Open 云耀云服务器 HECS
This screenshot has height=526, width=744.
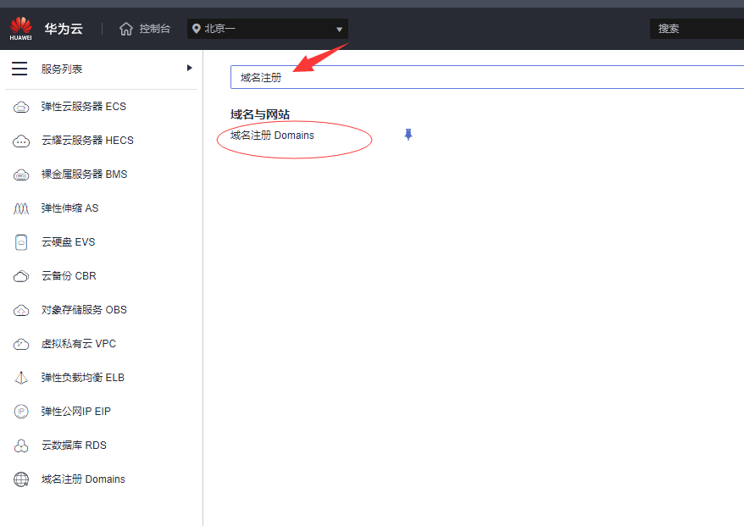[87, 141]
